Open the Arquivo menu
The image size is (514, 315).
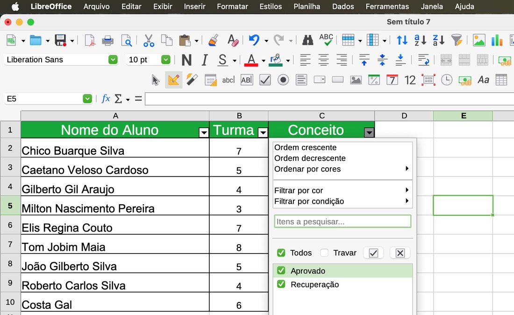point(96,7)
